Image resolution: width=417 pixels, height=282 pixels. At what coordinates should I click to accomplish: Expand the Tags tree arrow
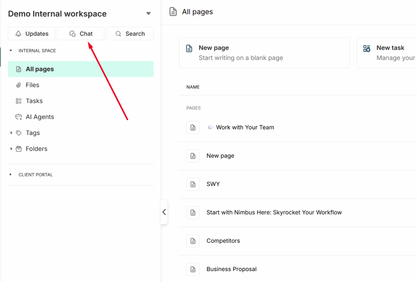(x=11, y=133)
